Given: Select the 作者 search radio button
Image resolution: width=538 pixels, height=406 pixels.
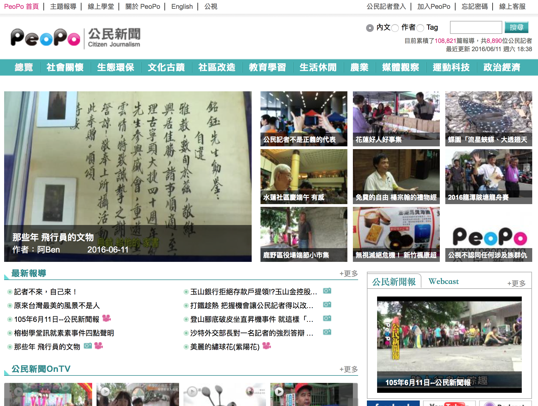Looking at the screenshot, I should coord(395,28).
